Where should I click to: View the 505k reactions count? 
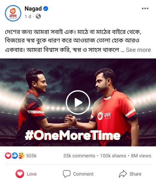pyautogui.click(x=31, y=156)
